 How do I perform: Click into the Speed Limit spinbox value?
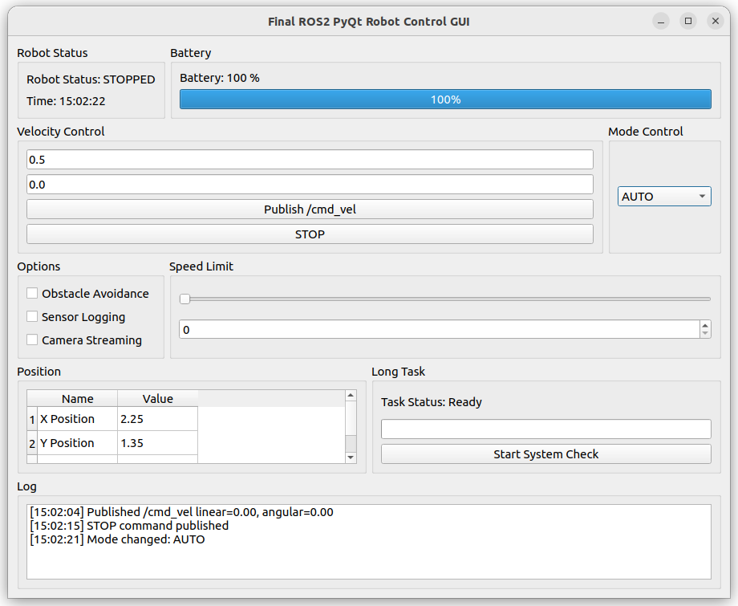click(x=440, y=330)
